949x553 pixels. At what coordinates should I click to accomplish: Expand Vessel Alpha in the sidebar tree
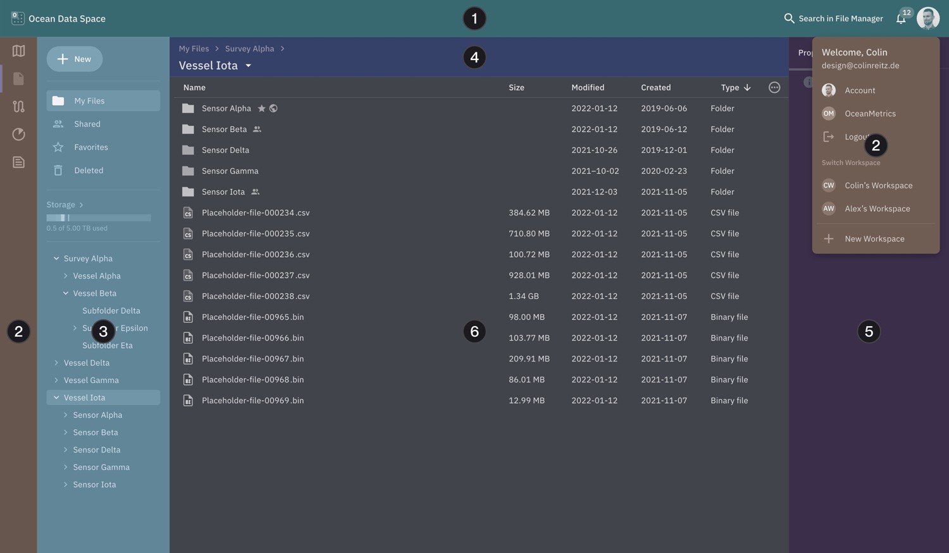[x=65, y=276]
